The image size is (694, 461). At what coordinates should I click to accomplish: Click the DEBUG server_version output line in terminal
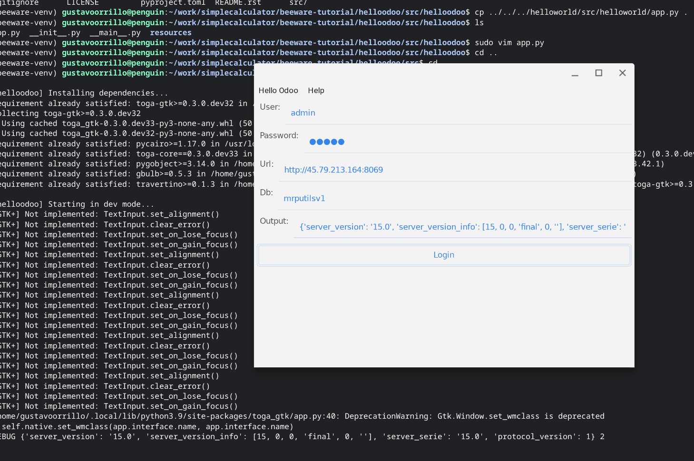(303, 437)
